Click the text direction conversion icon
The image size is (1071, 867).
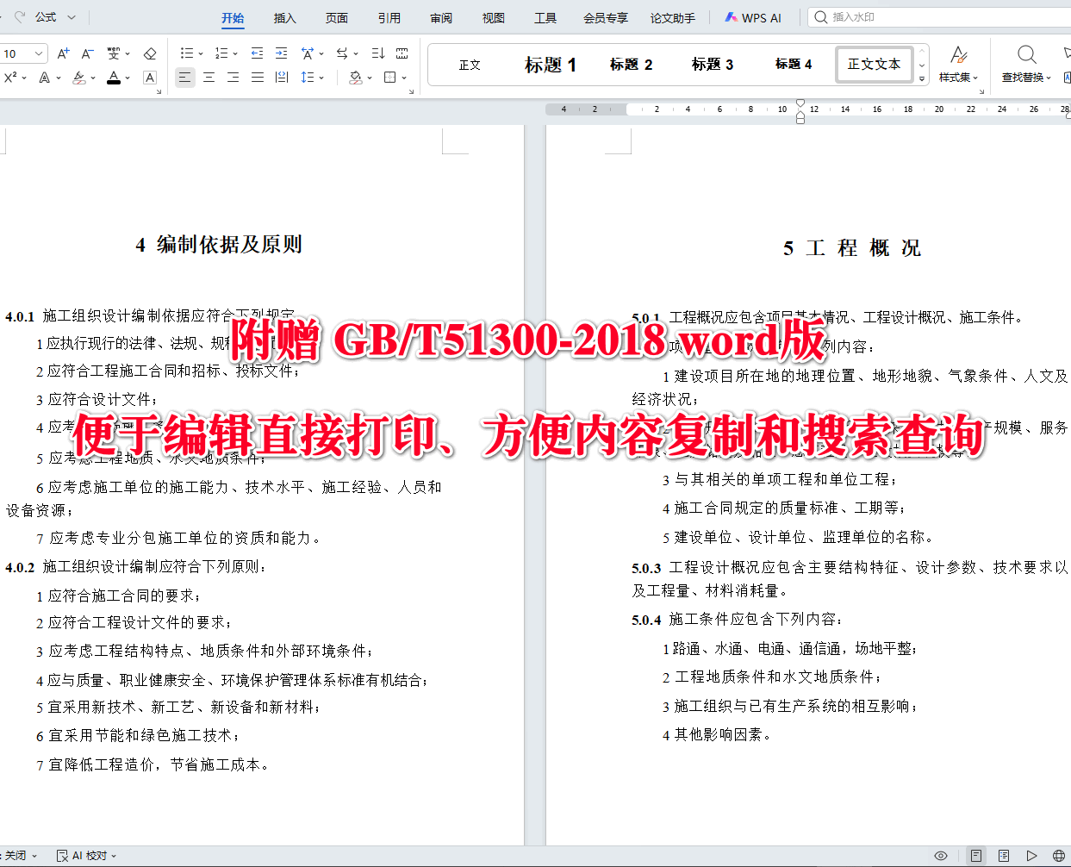[x=342, y=53]
